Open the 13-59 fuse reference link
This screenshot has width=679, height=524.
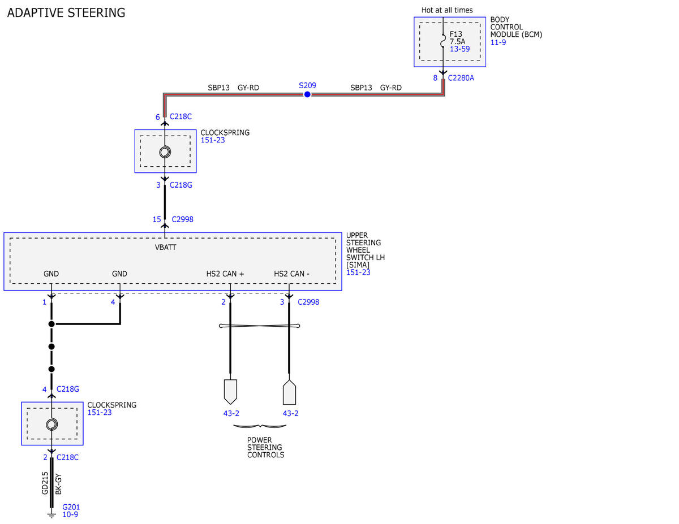click(459, 49)
